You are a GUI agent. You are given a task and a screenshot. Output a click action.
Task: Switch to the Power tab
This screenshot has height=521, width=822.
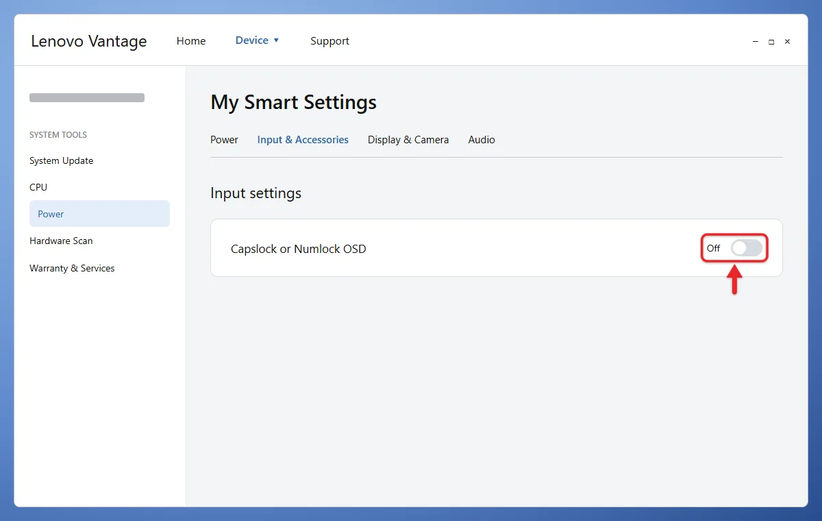[224, 140]
